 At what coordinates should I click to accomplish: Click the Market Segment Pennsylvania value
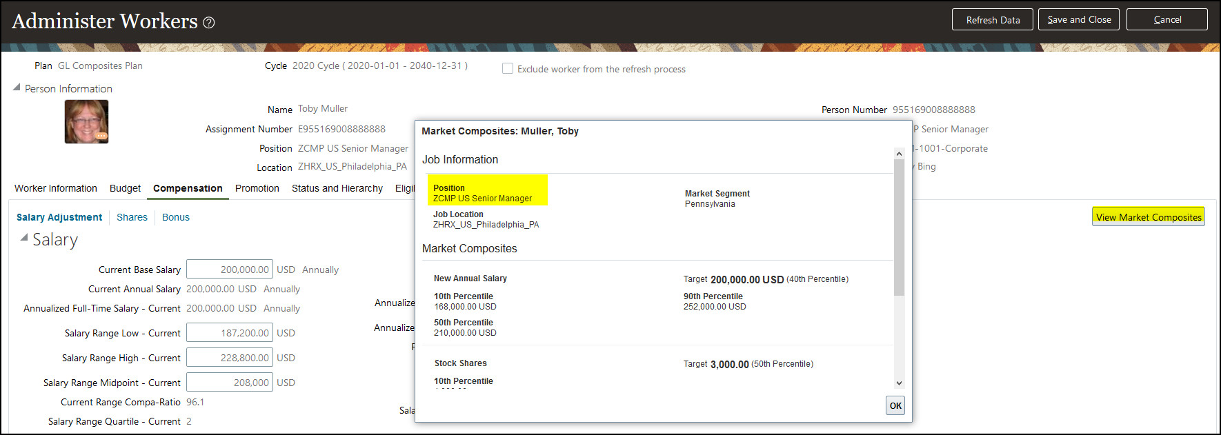click(710, 204)
